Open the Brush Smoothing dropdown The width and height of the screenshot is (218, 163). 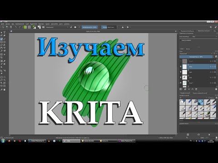coord(204,37)
